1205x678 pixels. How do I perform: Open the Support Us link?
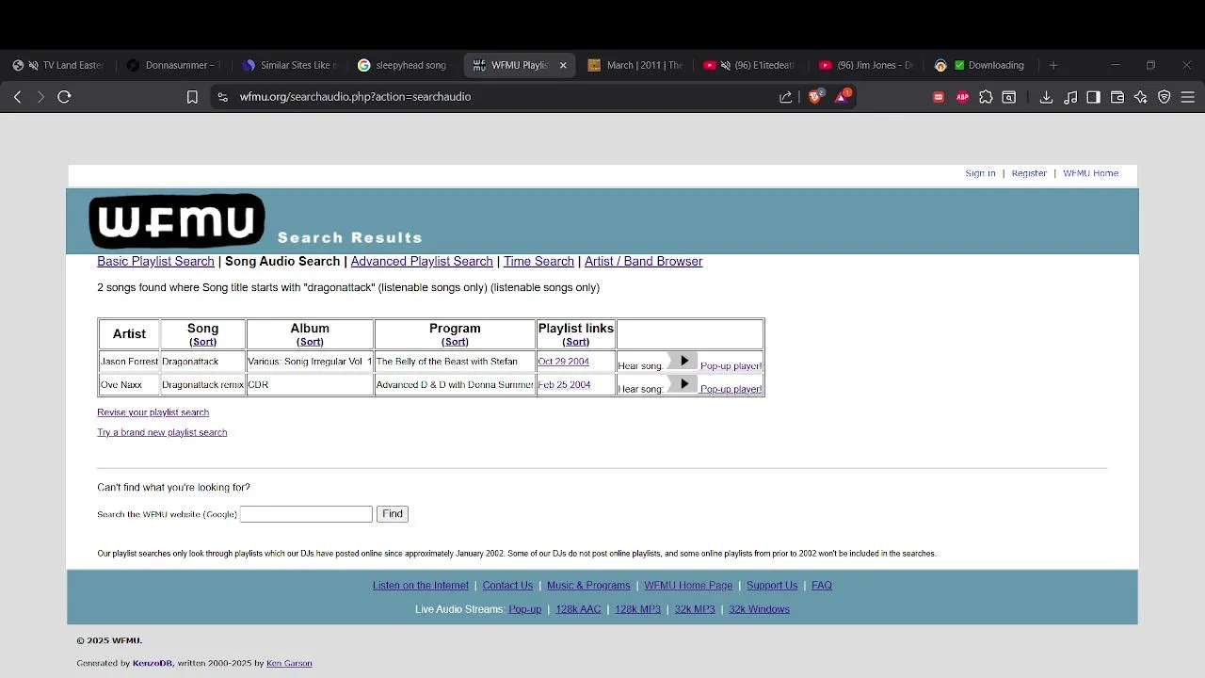click(772, 586)
